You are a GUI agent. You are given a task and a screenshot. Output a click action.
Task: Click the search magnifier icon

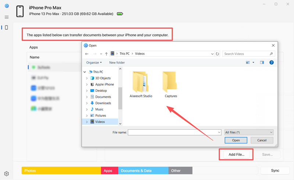coord(271,54)
